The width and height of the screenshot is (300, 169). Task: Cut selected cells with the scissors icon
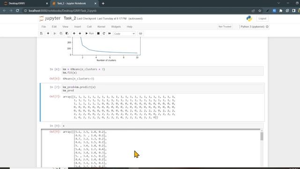point(55,33)
